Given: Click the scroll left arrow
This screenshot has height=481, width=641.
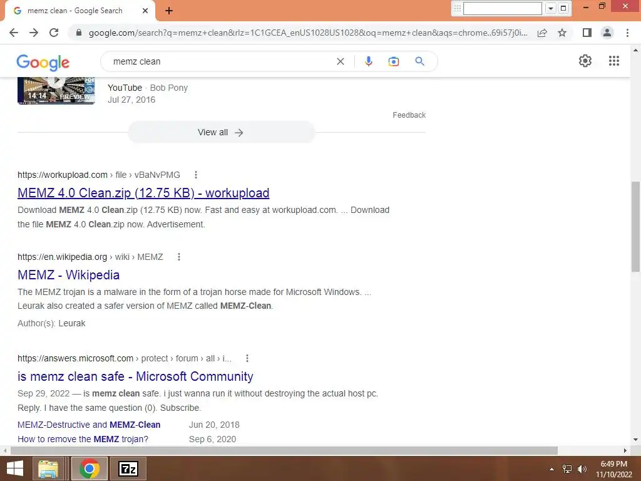Looking at the screenshot, I should 5,450.
